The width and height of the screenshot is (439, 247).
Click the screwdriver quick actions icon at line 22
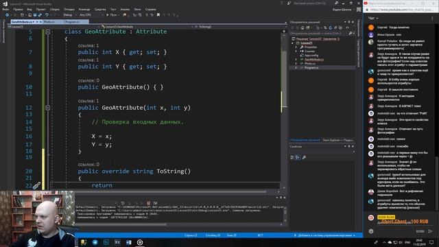point(36,185)
